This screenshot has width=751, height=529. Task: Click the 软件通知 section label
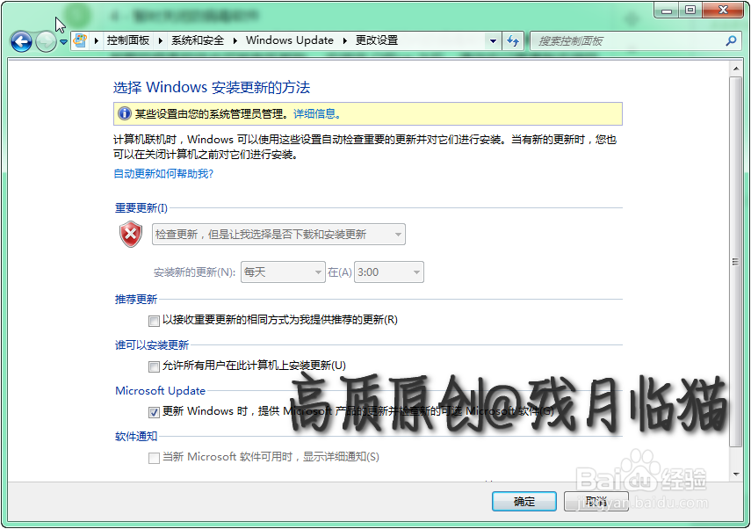pos(136,437)
